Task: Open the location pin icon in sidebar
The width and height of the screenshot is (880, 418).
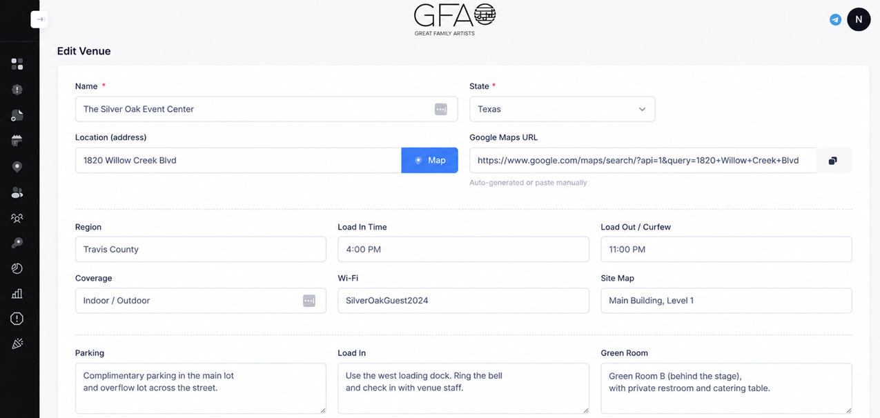Action: 17,166
